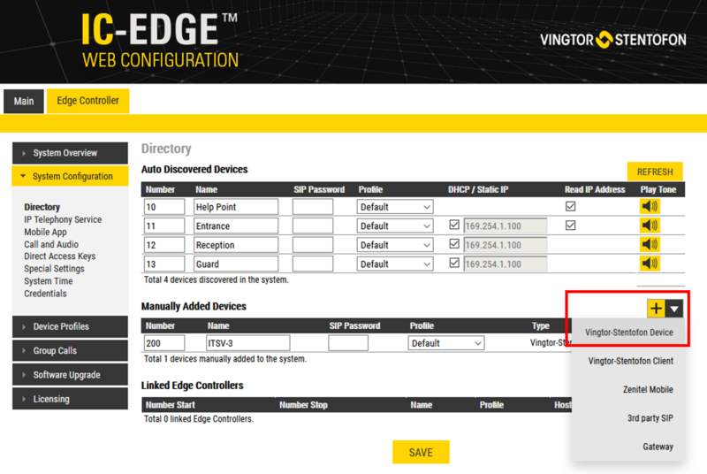
Task: Switch to the Edge Controller tab
Action: [x=87, y=101]
